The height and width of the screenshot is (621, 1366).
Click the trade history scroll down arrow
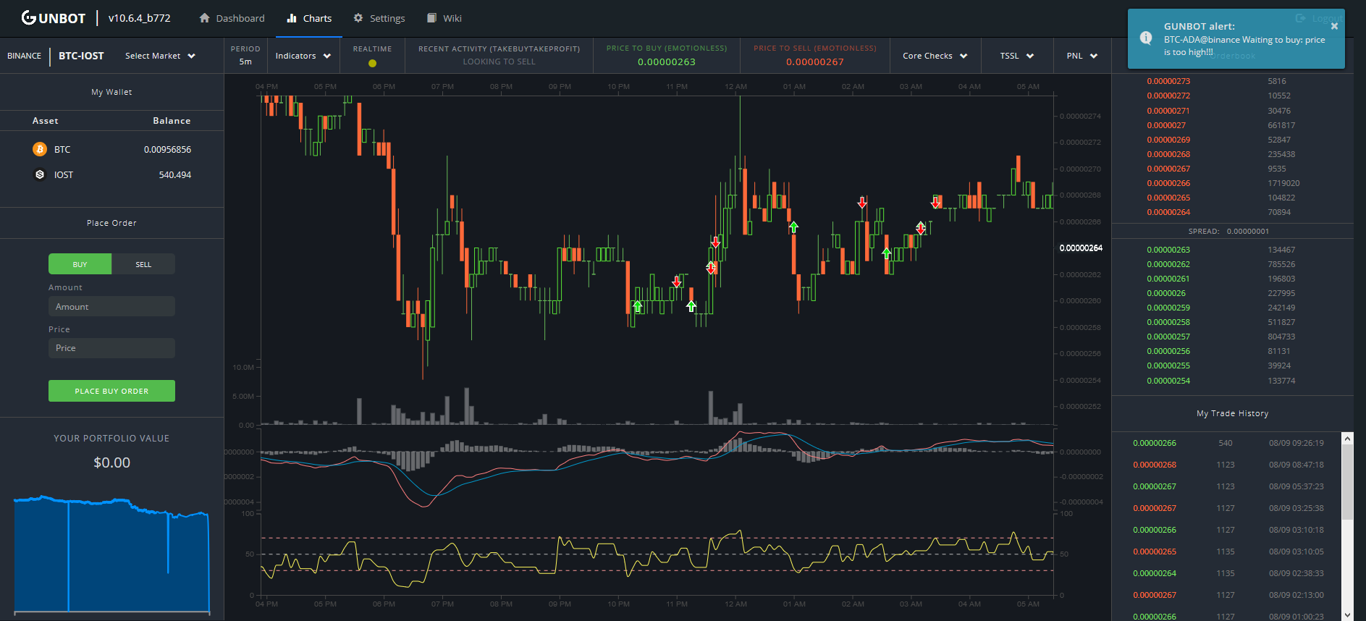pyautogui.click(x=1347, y=615)
